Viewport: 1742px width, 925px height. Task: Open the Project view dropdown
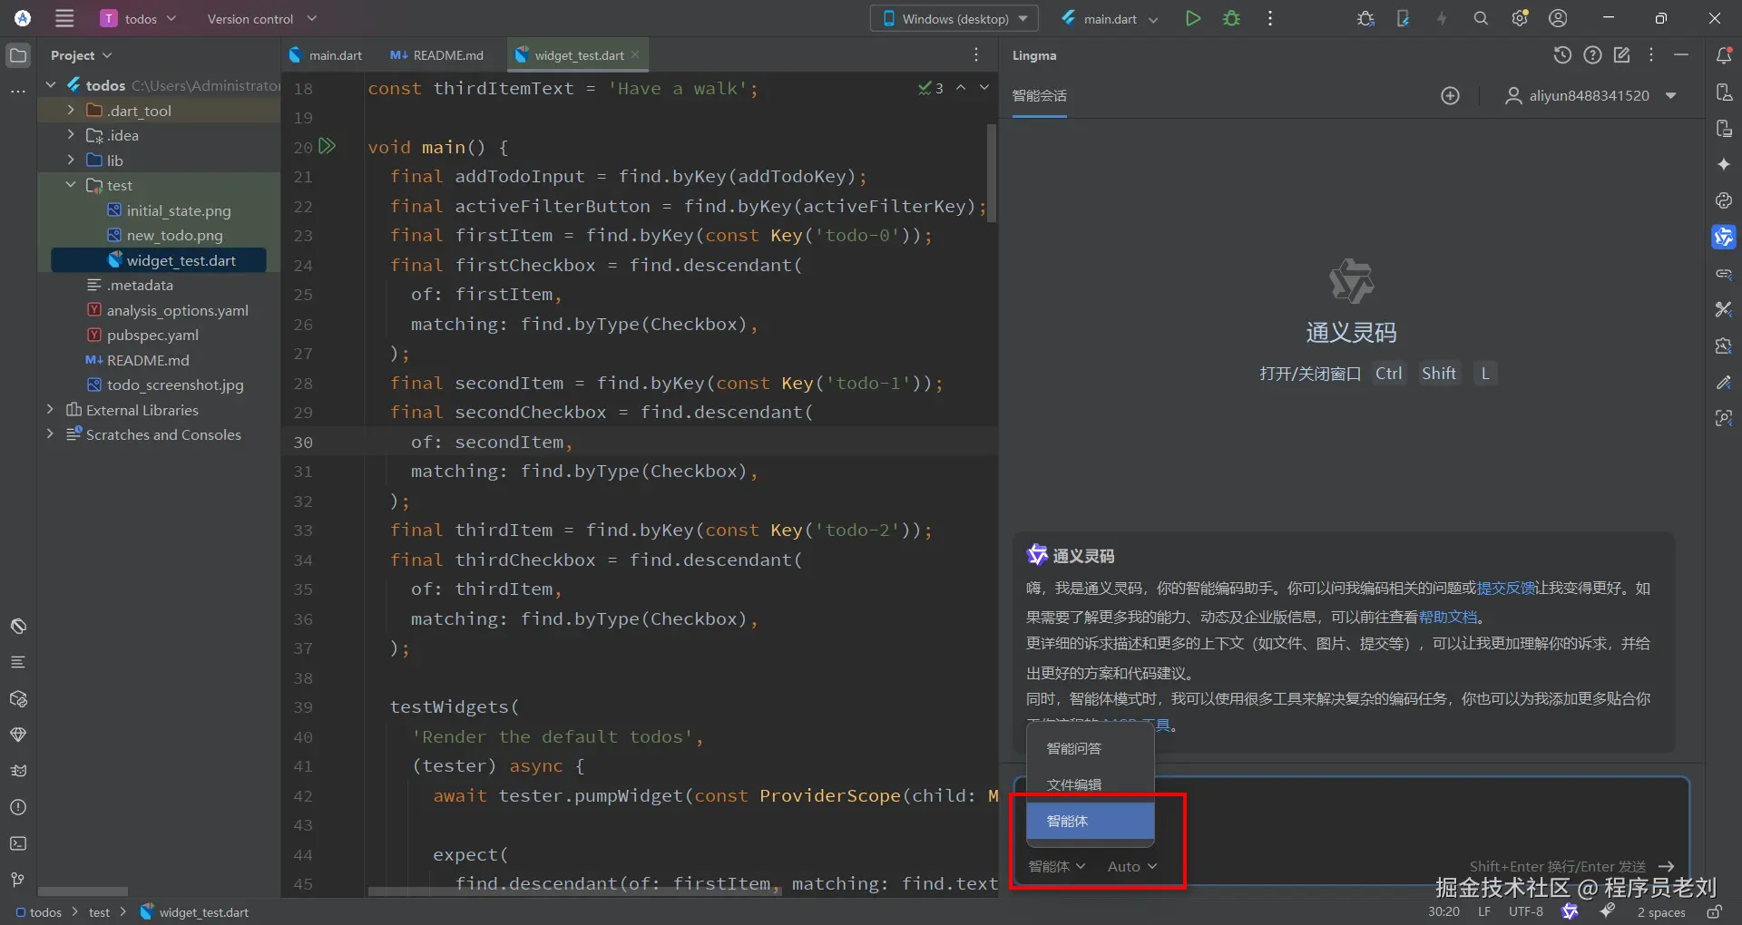coord(82,55)
